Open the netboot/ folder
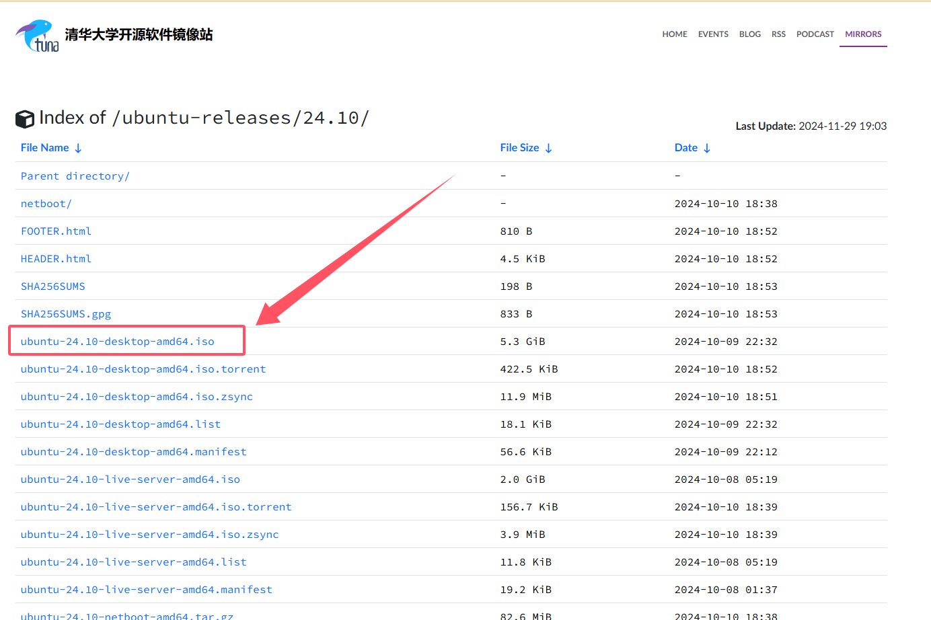The image size is (931, 620). (x=46, y=204)
